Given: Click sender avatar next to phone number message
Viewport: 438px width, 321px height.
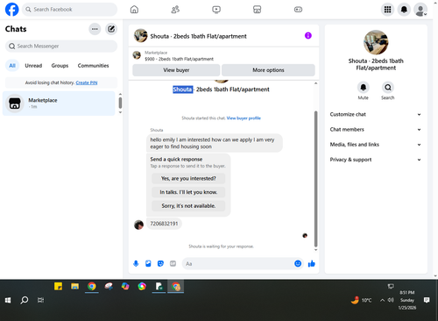Looking at the screenshot, I should tap(138, 225).
